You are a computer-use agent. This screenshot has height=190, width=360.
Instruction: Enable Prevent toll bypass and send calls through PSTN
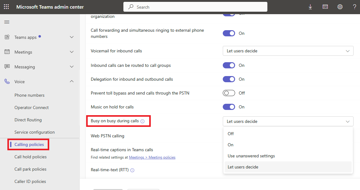[229, 93]
